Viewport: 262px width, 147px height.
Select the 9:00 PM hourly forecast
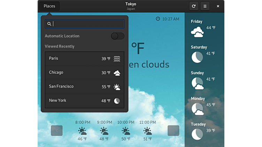tap(104, 131)
